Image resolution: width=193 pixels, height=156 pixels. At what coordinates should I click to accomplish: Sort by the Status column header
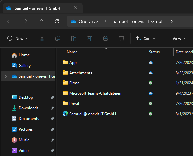pyautogui.click(x=154, y=52)
